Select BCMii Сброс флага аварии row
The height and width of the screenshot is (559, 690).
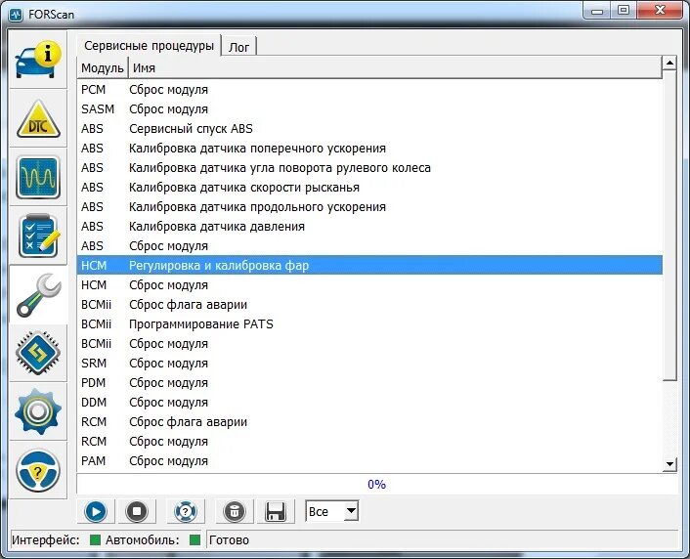[369, 304]
